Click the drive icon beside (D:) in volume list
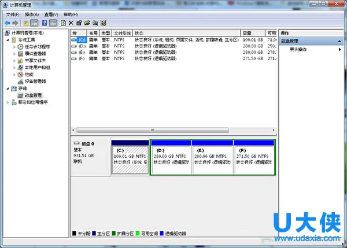The image size is (347, 248). 74,46
